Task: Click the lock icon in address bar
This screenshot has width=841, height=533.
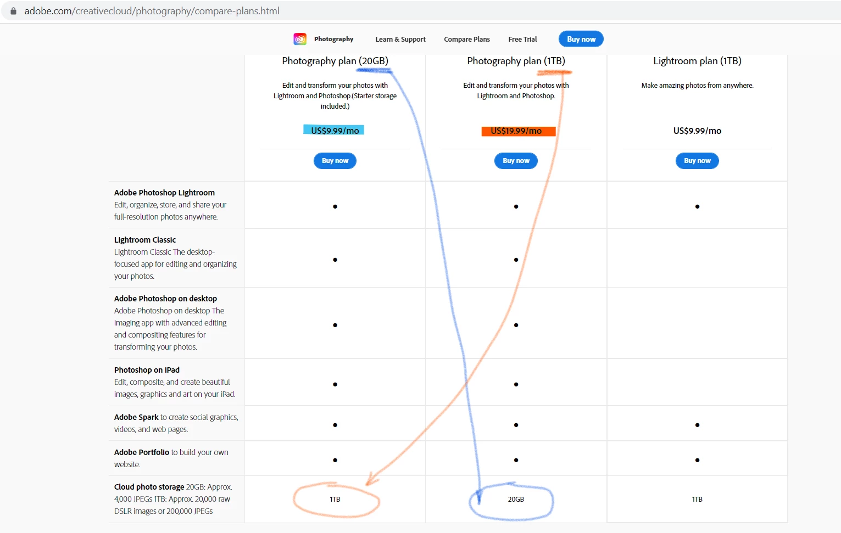Action: tap(13, 11)
